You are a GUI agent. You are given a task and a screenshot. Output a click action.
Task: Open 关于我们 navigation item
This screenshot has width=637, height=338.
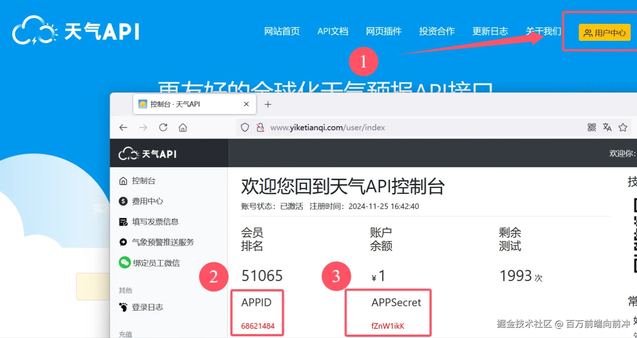click(543, 31)
